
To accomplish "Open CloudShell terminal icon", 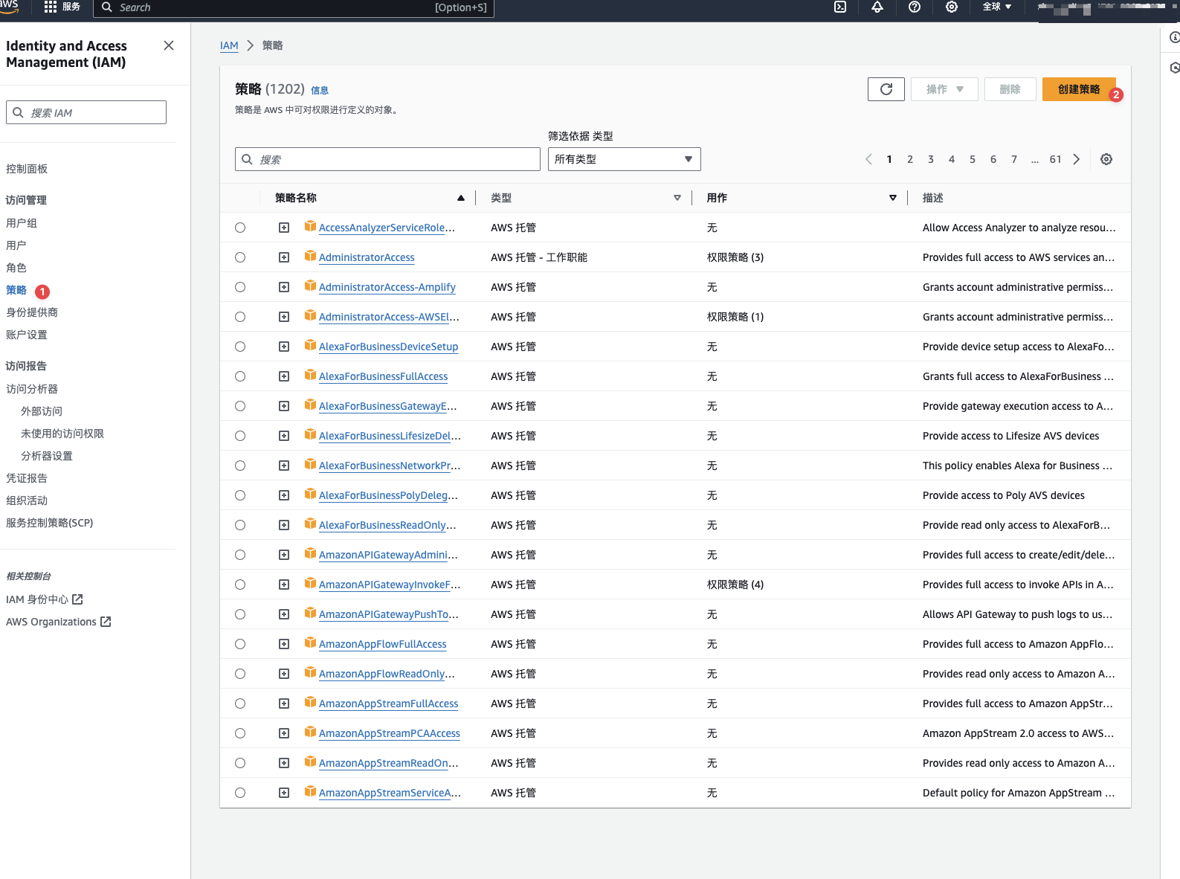I will pos(840,7).
